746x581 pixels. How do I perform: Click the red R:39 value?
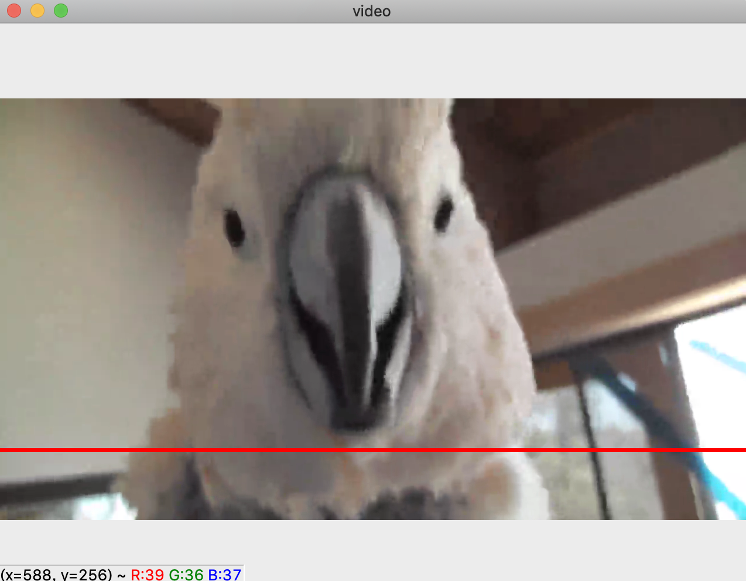(147, 574)
